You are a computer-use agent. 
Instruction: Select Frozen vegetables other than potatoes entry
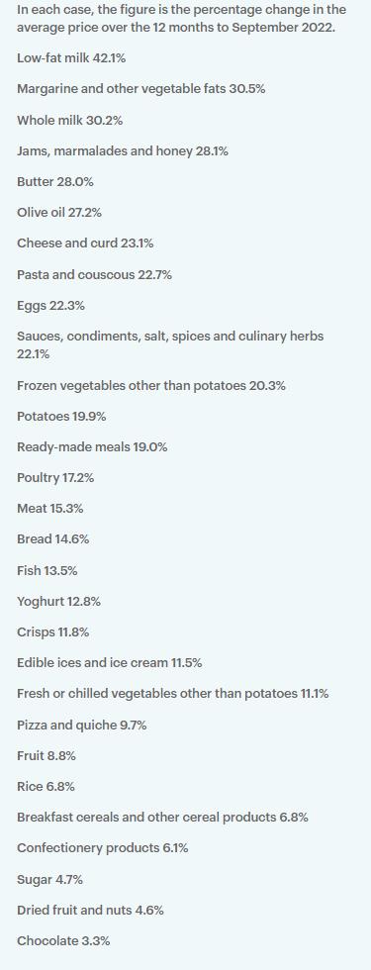click(x=150, y=385)
